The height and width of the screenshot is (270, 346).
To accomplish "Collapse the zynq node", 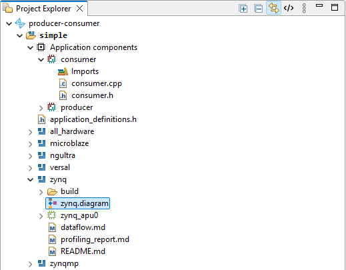I will (30, 179).
